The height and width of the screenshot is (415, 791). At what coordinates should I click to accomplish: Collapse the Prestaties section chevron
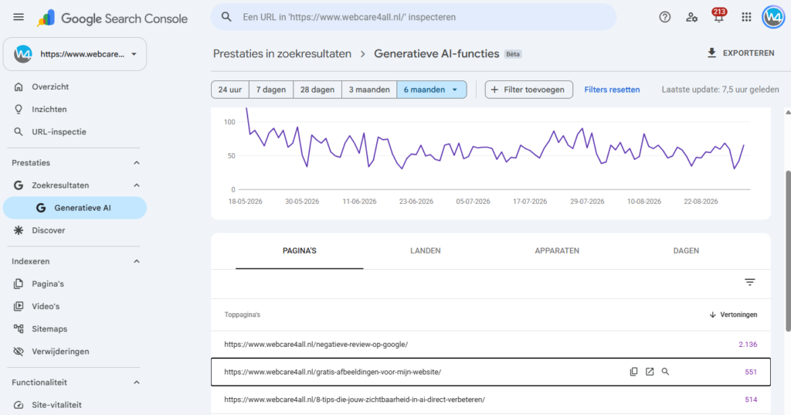137,163
